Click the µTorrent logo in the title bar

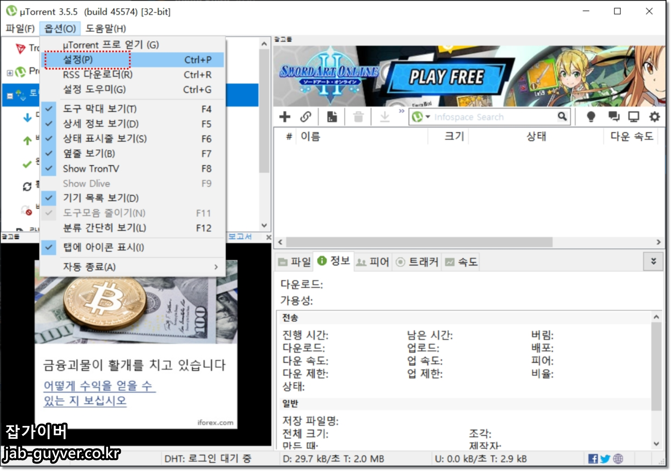pos(12,11)
